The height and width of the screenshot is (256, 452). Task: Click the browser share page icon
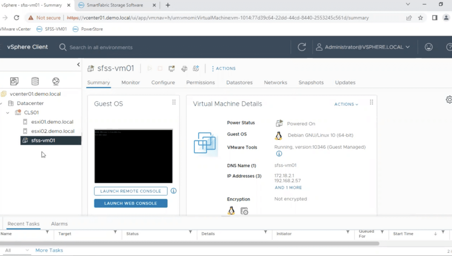[x=409, y=18]
